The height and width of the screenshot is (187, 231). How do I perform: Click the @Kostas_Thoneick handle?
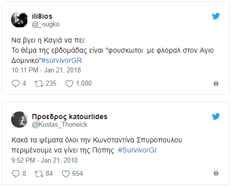coord(60,125)
